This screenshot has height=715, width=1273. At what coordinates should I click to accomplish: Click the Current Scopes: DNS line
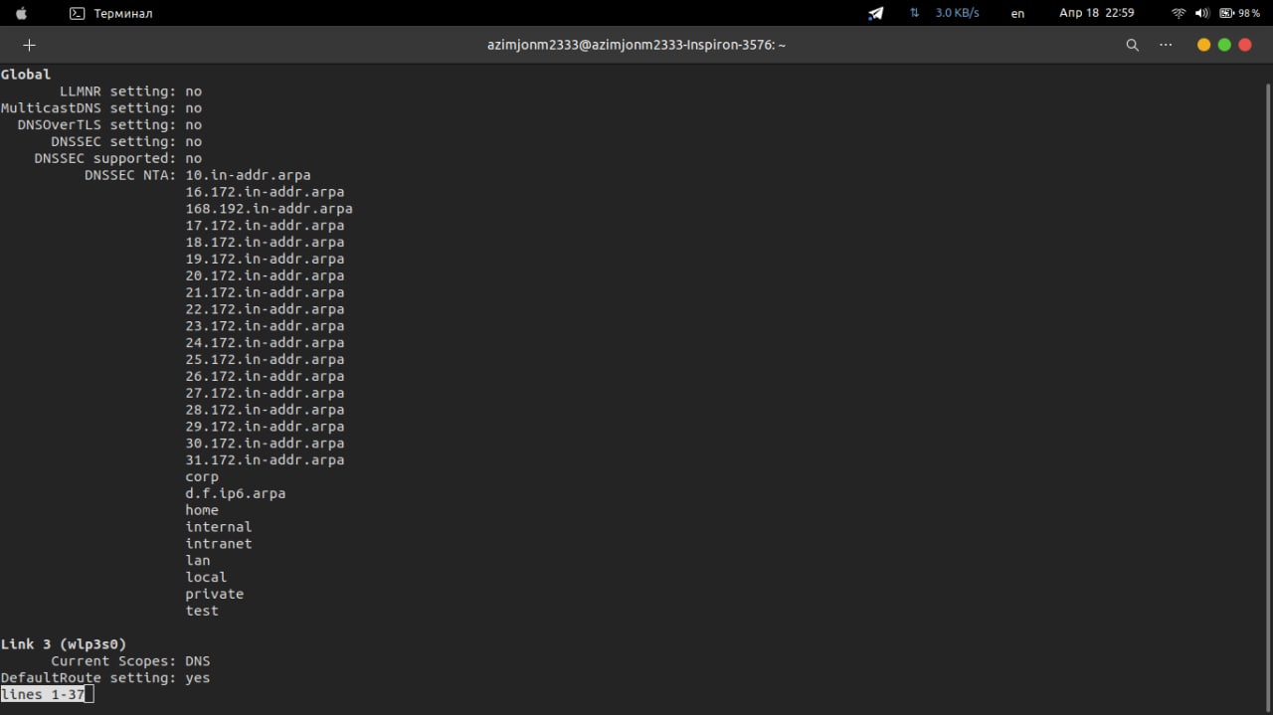[130, 661]
